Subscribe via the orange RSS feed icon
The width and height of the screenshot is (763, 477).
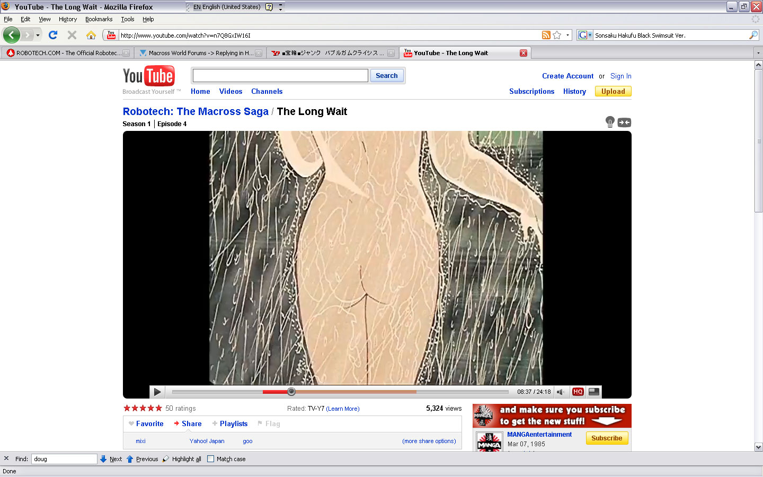[x=546, y=35]
